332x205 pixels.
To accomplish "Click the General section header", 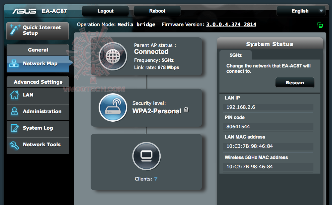I will pos(38,50).
